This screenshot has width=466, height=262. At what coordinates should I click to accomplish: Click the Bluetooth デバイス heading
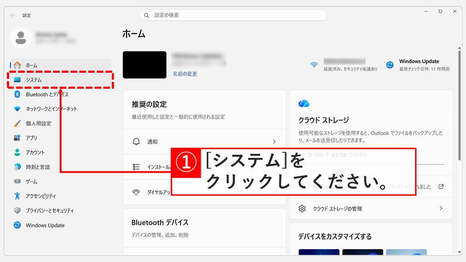(x=160, y=222)
